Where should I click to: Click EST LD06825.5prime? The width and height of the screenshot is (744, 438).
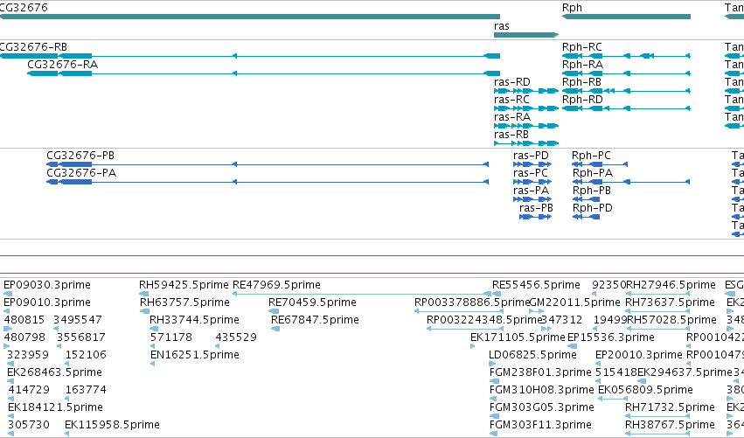click(x=532, y=355)
